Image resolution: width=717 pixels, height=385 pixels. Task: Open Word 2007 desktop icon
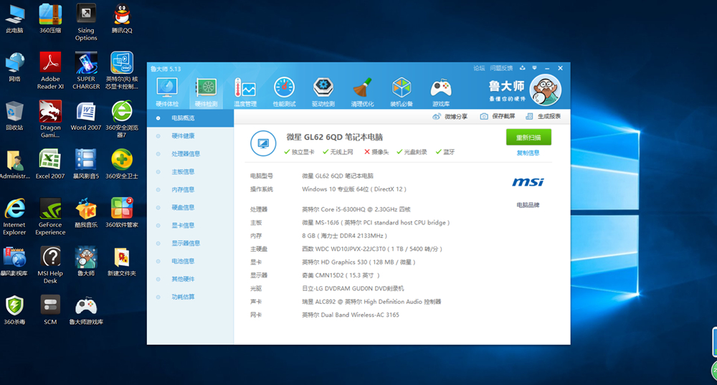(x=86, y=115)
